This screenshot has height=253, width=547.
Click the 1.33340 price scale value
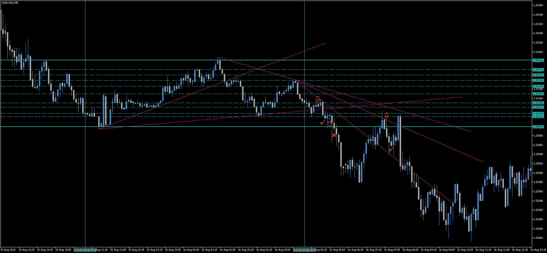[x=538, y=15]
